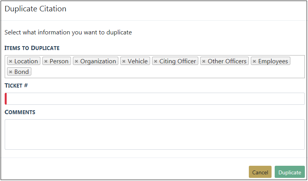Remove the Bond tag via its x
The height and width of the screenshot is (181, 308).
[x=11, y=72]
